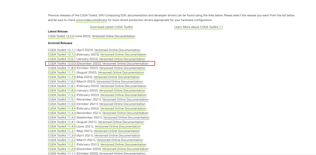Open Versioned Online Documentation for 12.0.0

click(x=125, y=64)
